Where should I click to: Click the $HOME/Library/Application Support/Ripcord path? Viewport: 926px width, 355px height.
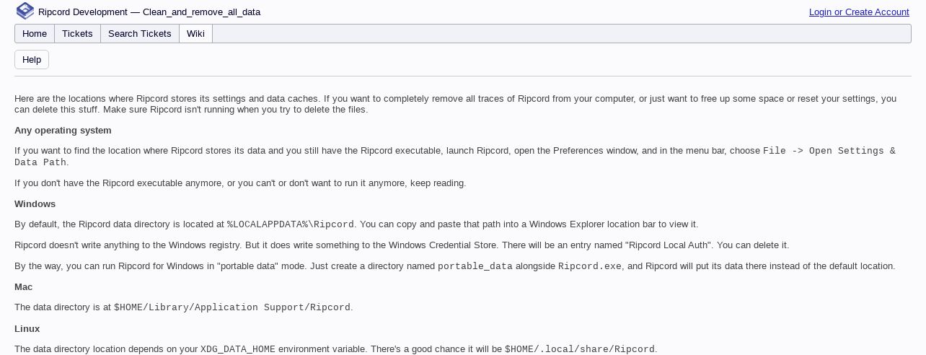click(x=232, y=307)
